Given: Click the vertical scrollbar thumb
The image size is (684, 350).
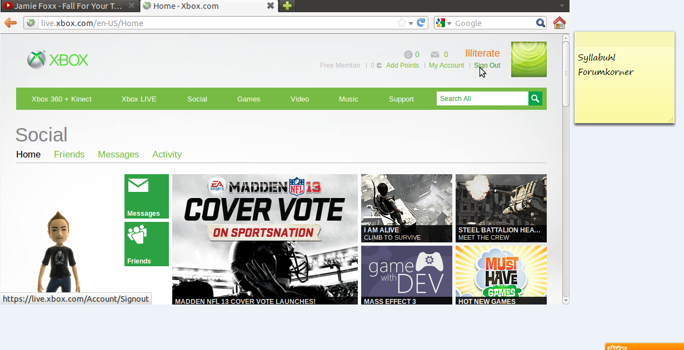Looking at the screenshot, I should 566,73.
